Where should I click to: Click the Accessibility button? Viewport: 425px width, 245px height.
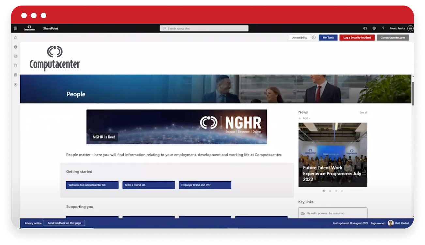[x=299, y=38]
